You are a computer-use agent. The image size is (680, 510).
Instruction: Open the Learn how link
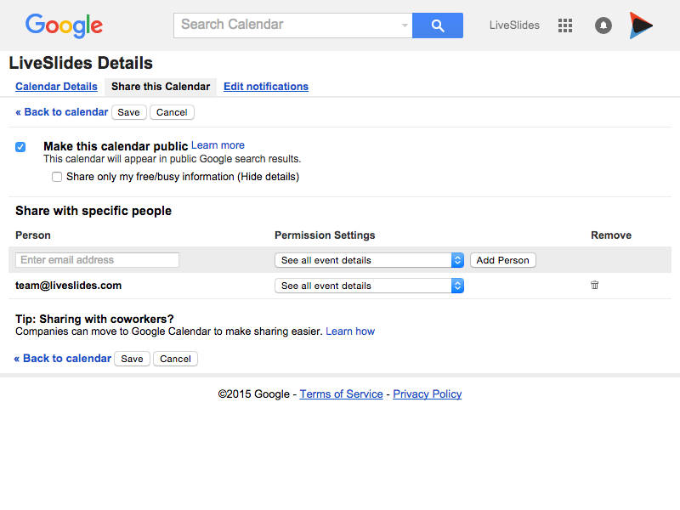[x=350, y=331]
